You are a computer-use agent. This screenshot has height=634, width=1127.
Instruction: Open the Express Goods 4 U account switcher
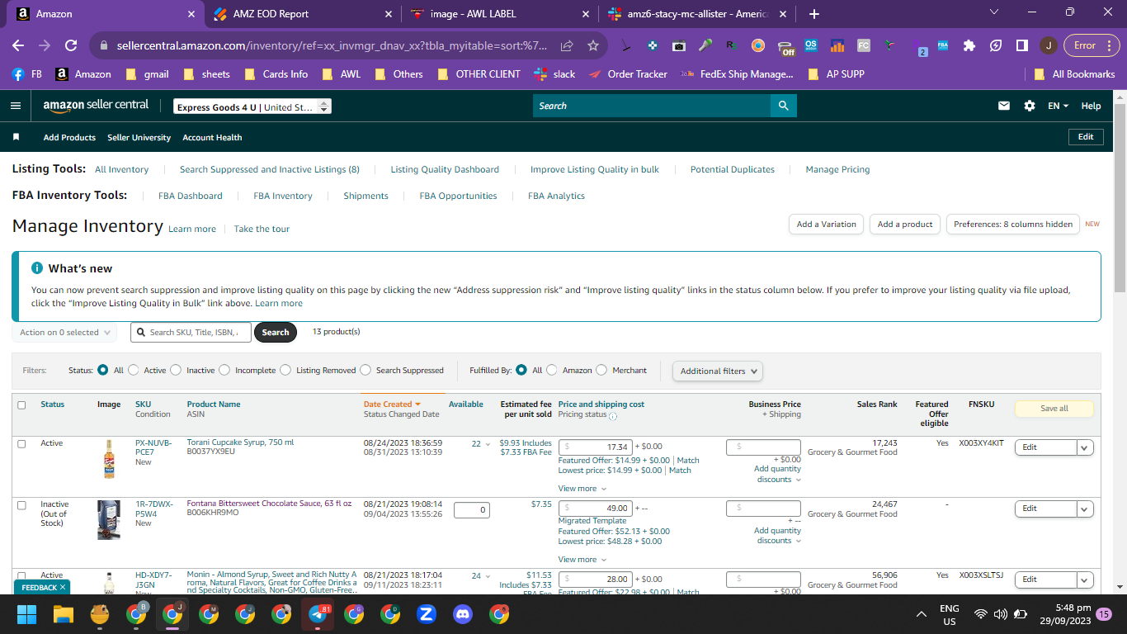click(x=252, y=106)
